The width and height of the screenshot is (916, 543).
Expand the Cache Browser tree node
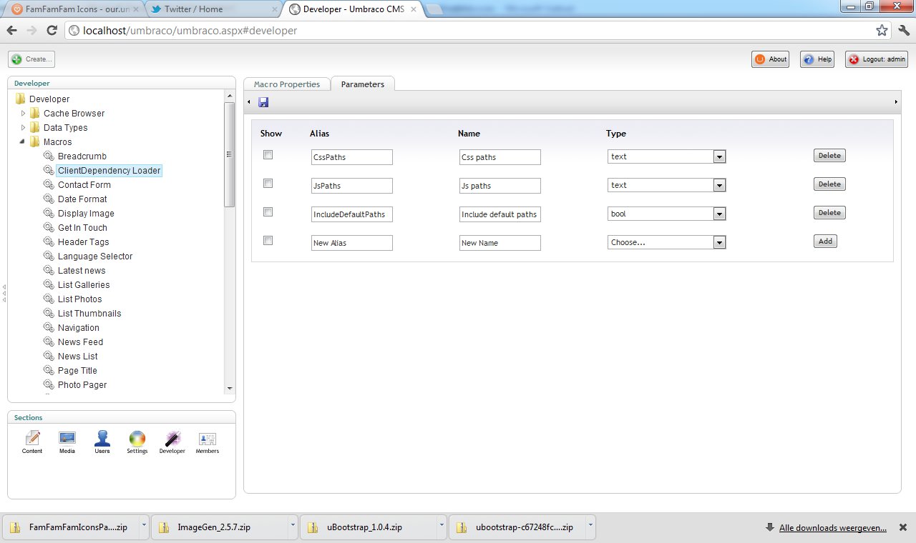pyautogui.click(x=23, y=114)
